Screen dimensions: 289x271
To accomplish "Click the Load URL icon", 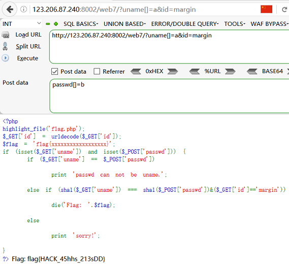I will click(x=6, y=35).
